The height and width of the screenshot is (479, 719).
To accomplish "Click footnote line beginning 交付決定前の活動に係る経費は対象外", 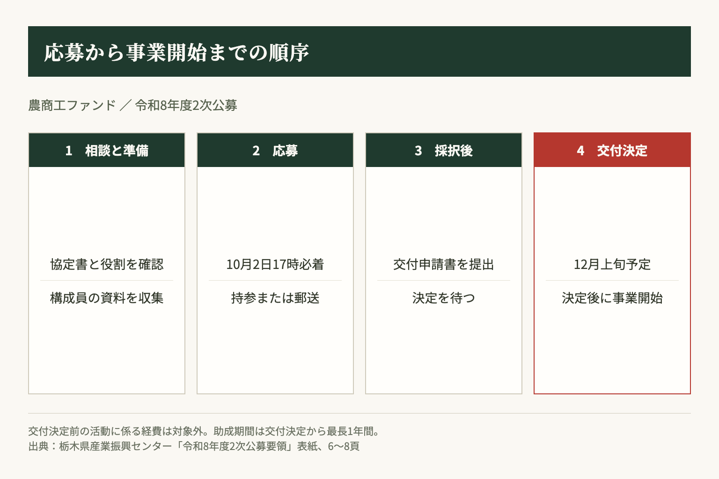I will [x=204, y=431].
